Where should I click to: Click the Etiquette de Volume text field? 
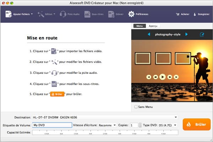[x=51, y=125]
